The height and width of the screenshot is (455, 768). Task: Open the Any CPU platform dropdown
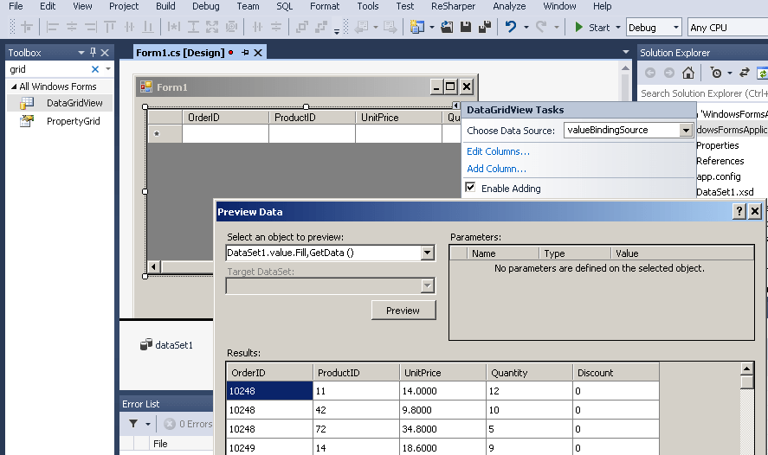coord(728,28)
